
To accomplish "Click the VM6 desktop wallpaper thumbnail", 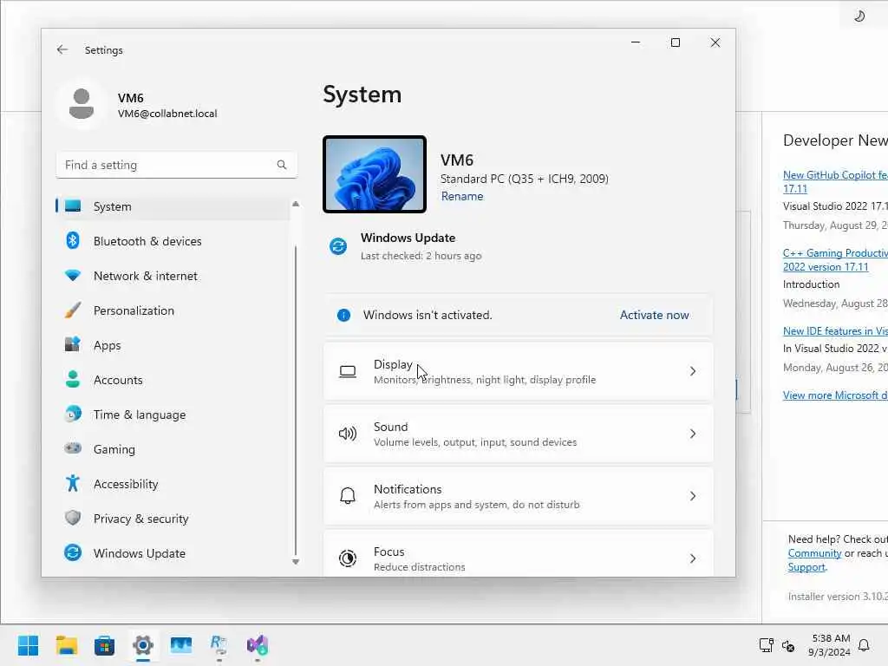I will click(375, 174).
